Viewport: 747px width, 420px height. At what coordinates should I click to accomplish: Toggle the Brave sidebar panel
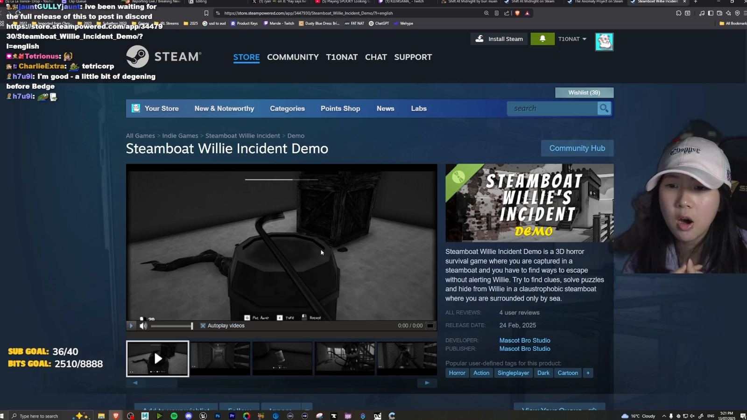pos(711,13)
